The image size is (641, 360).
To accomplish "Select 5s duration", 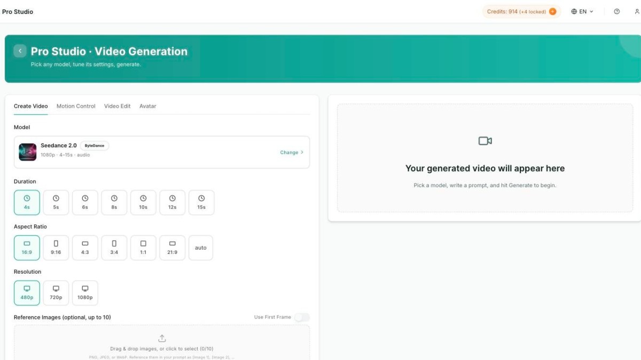I will pos(56,203).
